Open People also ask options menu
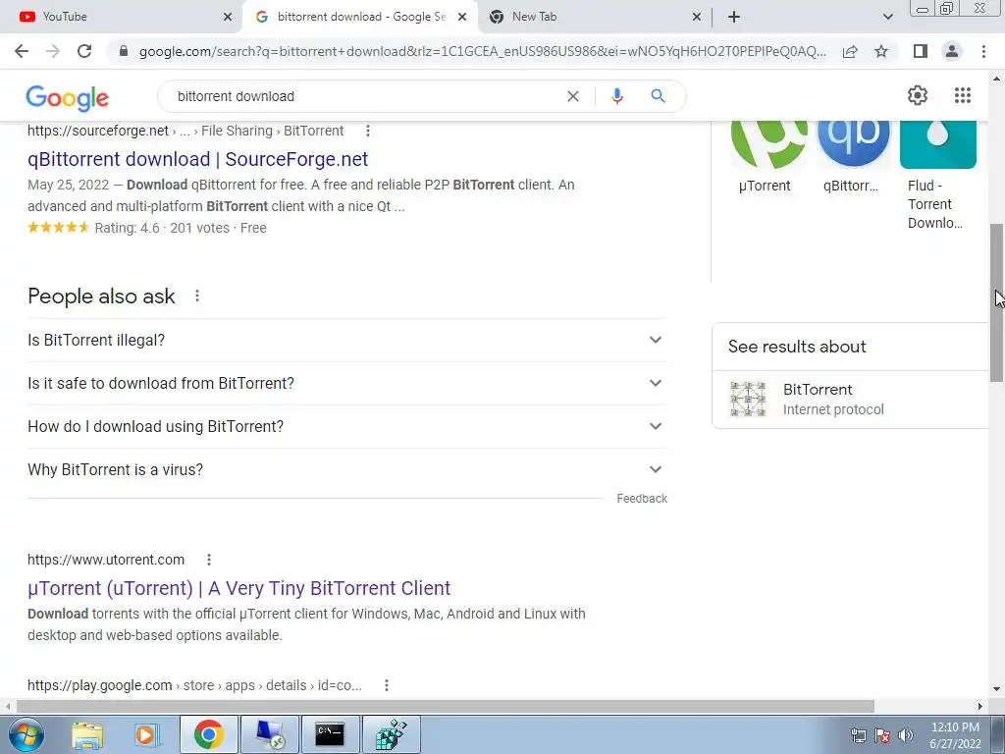1005x754 pixels. (196, 296)
